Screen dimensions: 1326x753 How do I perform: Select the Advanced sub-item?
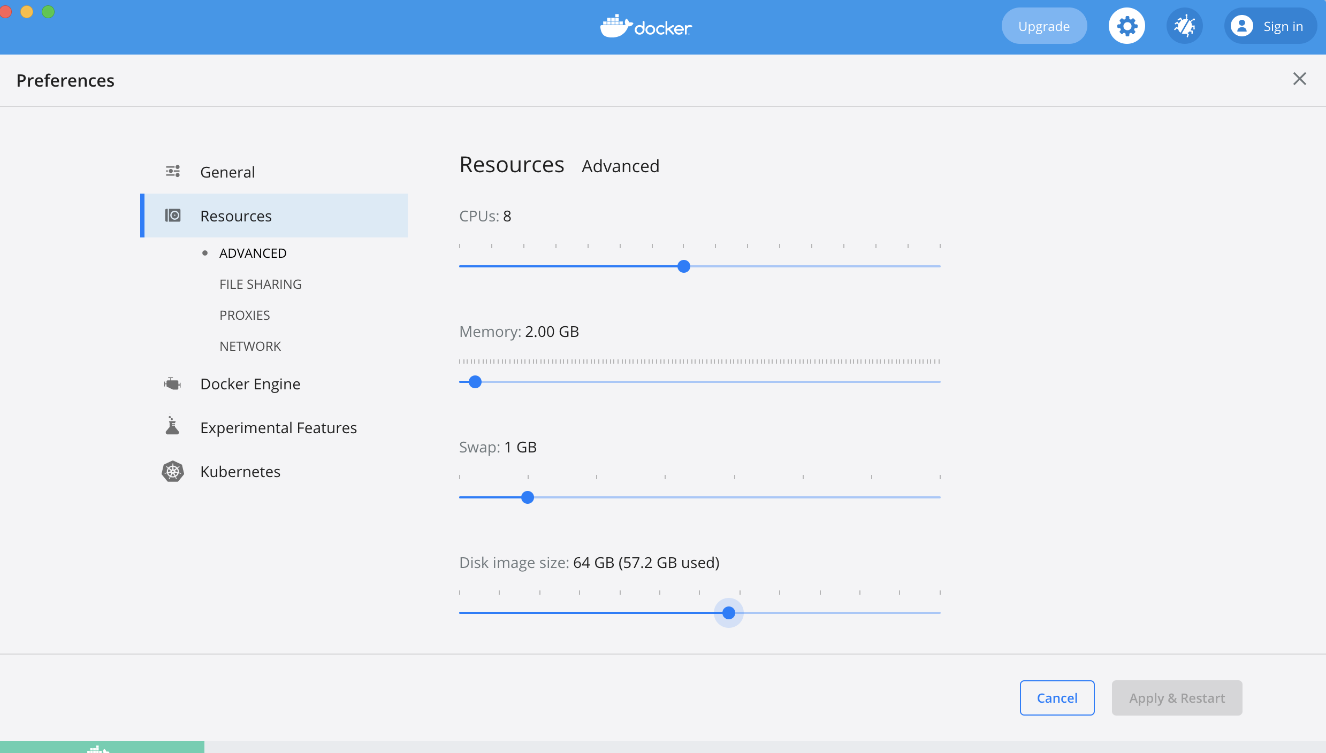[x=253, y=253]
